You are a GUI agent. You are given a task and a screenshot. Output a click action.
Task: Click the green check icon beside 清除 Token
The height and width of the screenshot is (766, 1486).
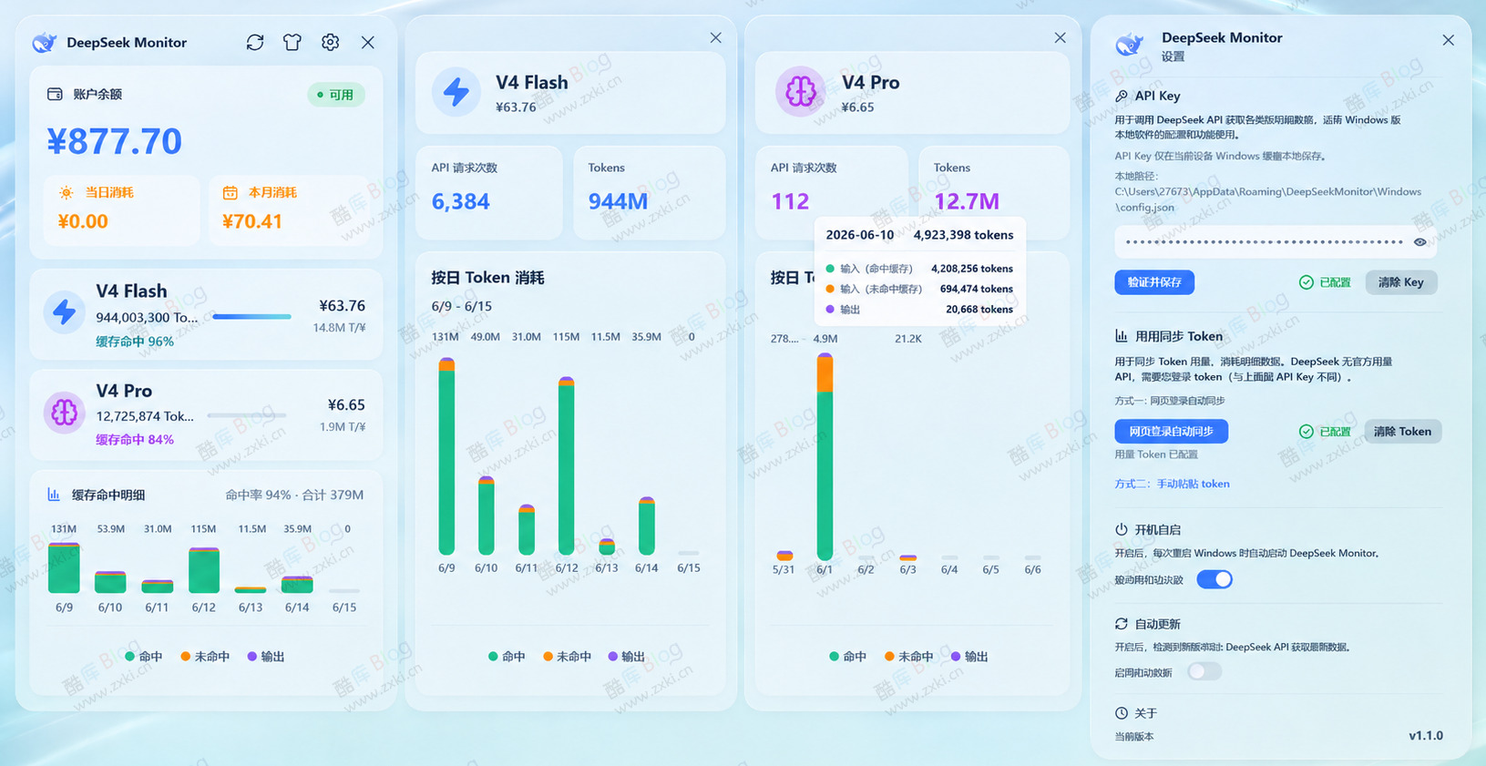coord(1307,432)
